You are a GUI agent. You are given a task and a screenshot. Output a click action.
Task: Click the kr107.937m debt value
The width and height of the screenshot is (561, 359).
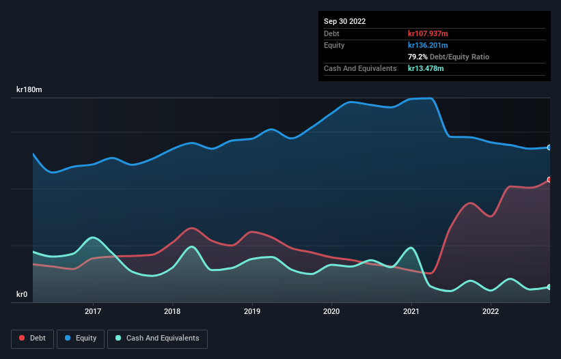click(428, 33)
